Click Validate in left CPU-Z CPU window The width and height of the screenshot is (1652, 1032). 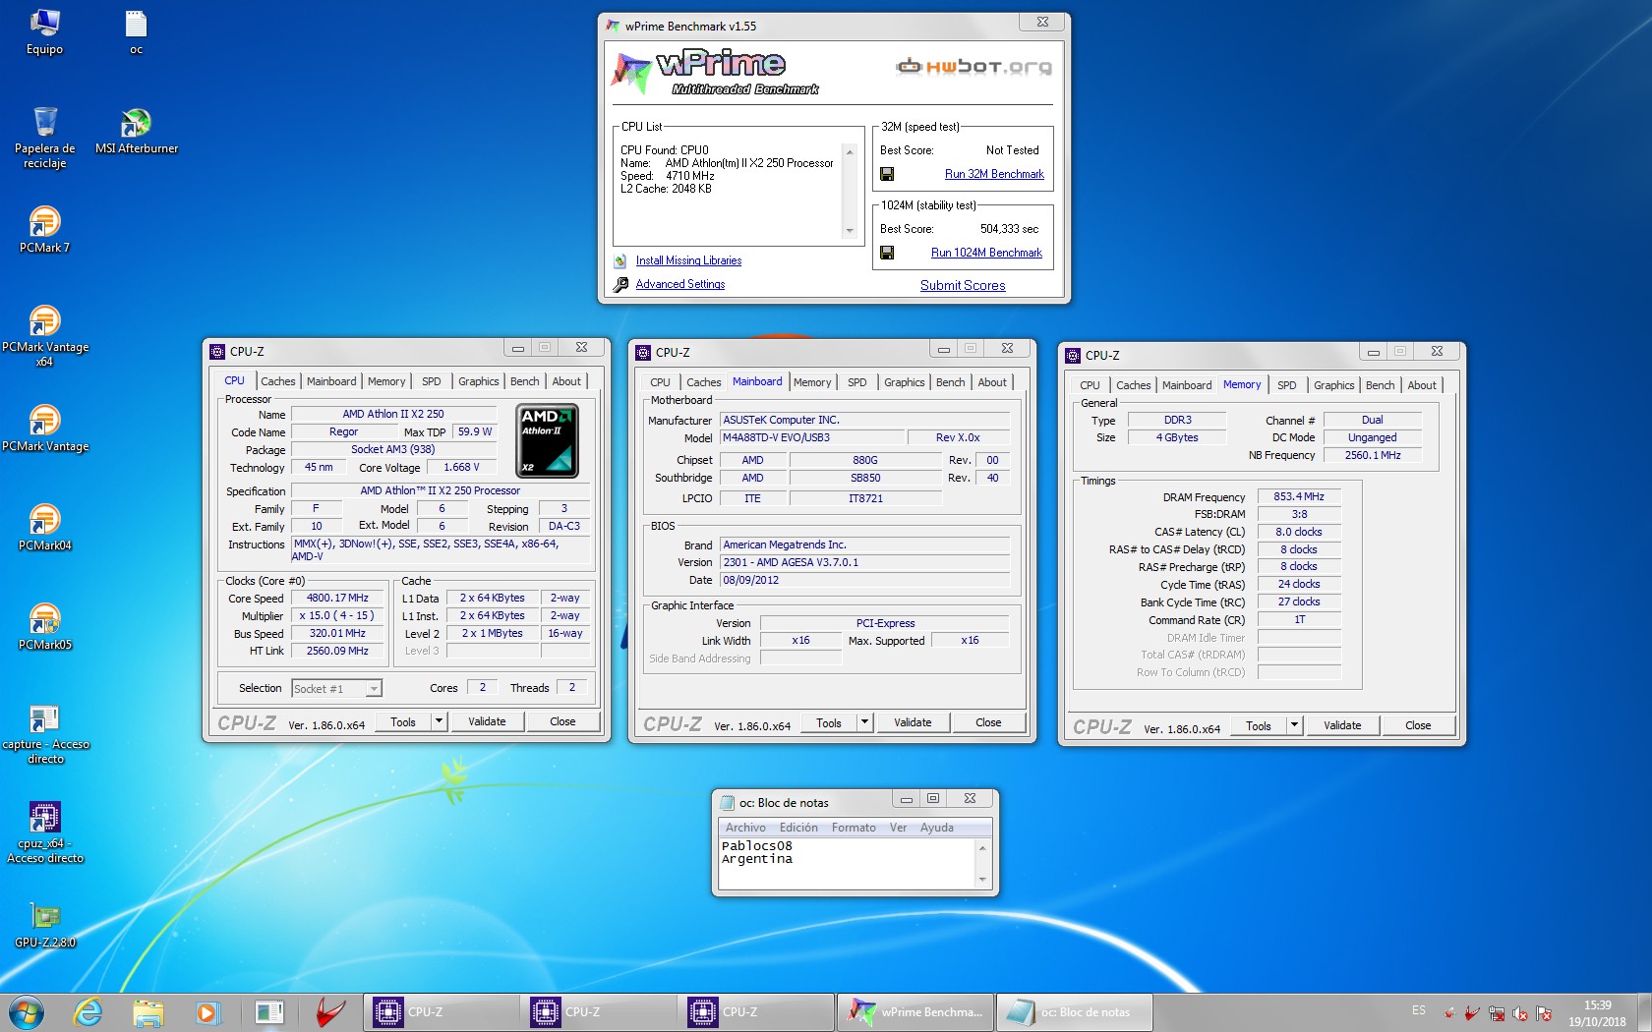coord(487,721)
